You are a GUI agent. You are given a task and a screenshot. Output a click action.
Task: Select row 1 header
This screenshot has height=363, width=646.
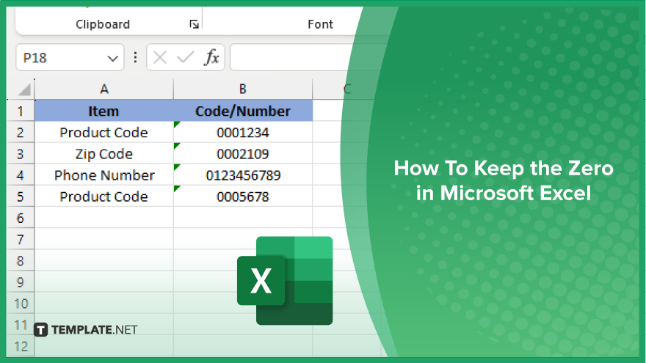pos(21,111)
